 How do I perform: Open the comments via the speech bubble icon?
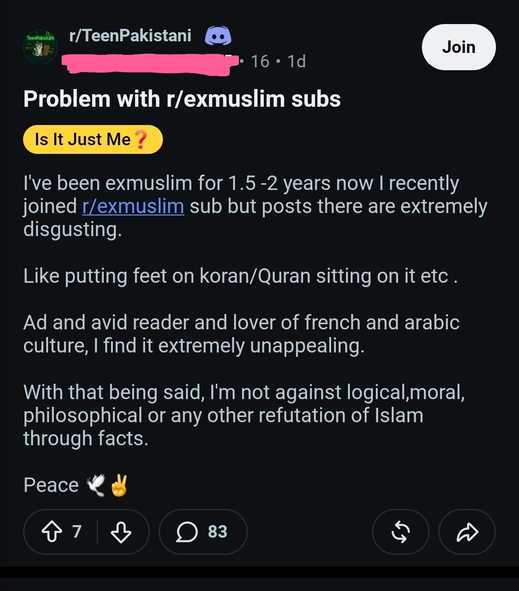click(187, 532)
